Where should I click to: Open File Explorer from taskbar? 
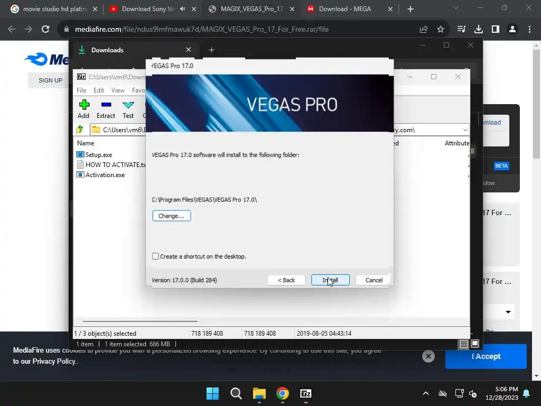click(259, 393)
